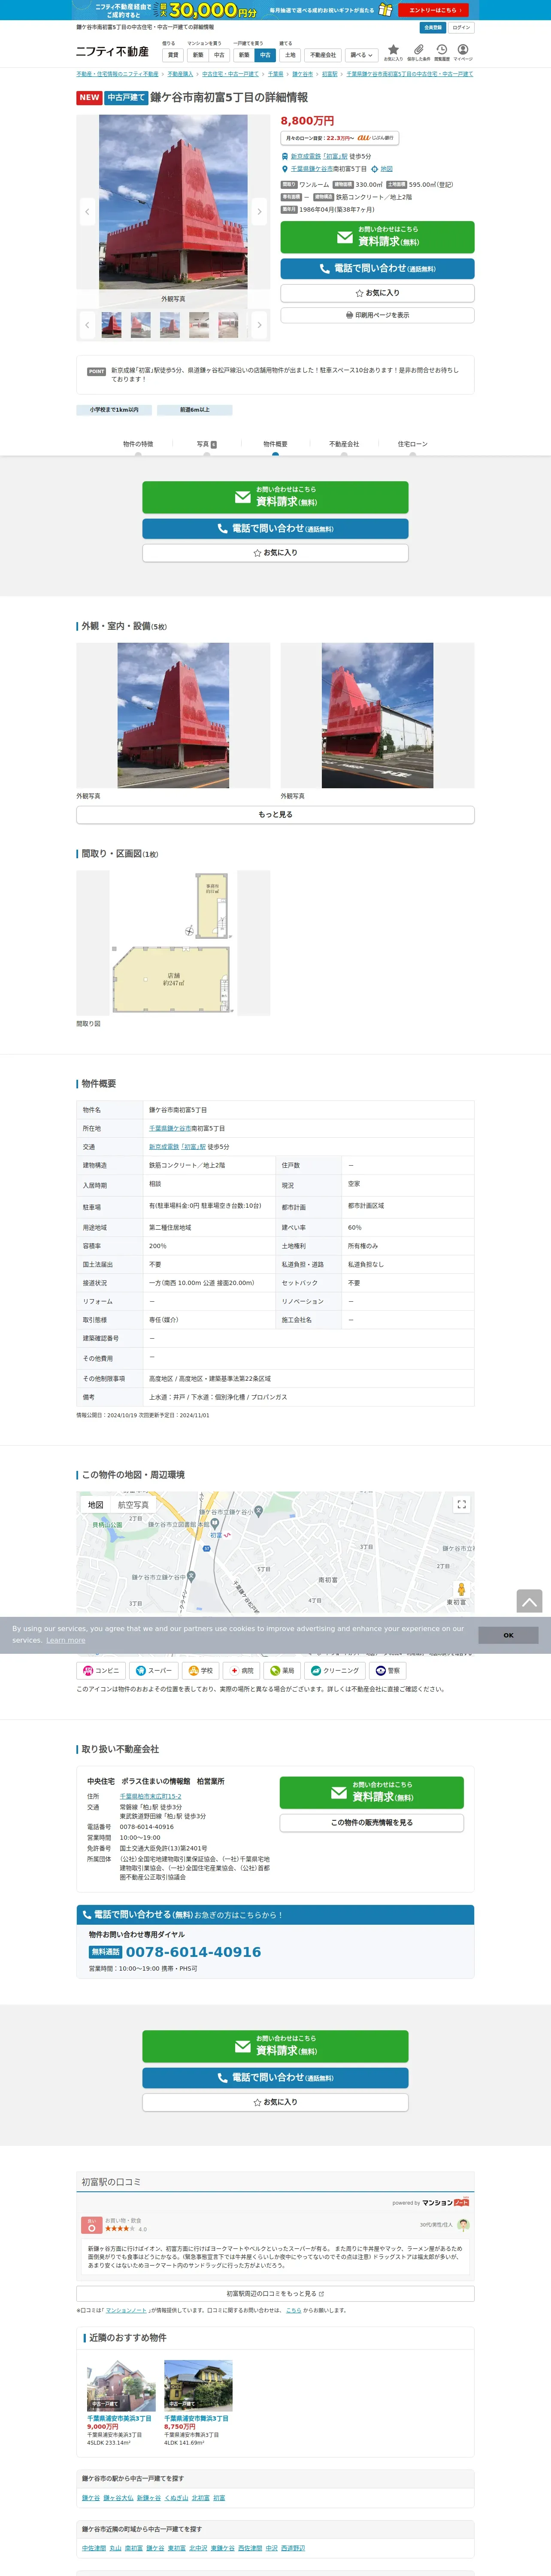
Task: Switch map to 航空写真 view
Action: 133,1504
